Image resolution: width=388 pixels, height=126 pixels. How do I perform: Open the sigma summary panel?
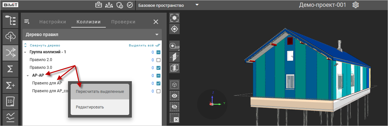click(x=10, y=69)
